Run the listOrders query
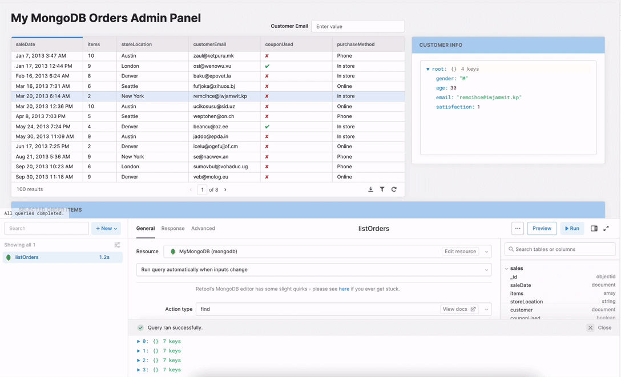Screen dimensions: 621x377 tap(572, 229)
